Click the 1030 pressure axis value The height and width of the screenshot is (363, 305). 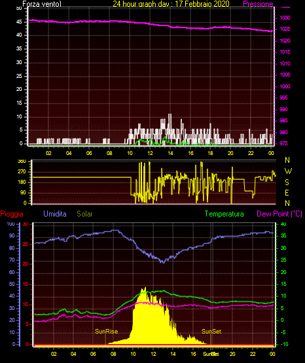[x=285, y=18]
